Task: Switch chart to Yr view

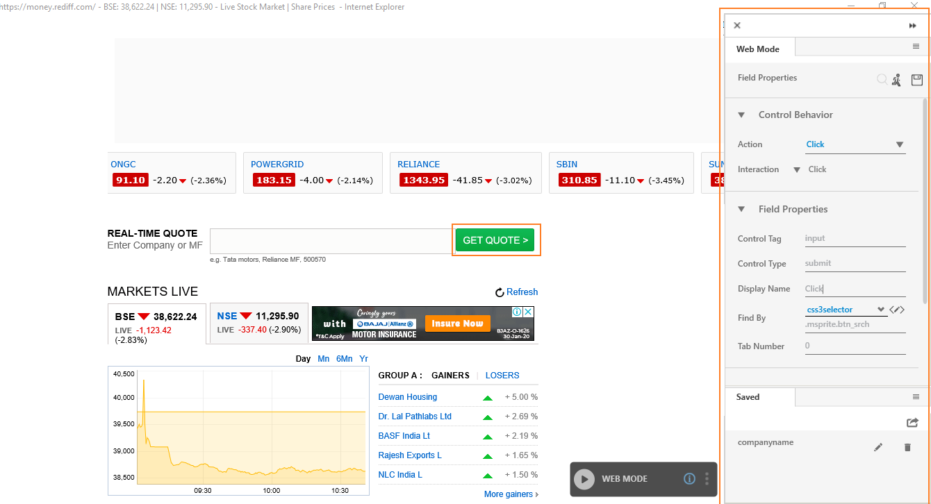Action: tap(363, 359)
